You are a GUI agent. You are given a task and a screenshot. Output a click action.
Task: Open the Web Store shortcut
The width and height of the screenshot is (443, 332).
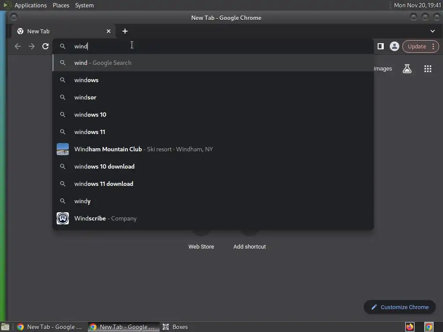click(201, 246)
